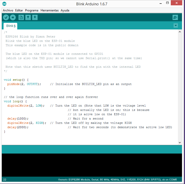Click comment 'the loop function runs over and over'

[x=51, y=97]
